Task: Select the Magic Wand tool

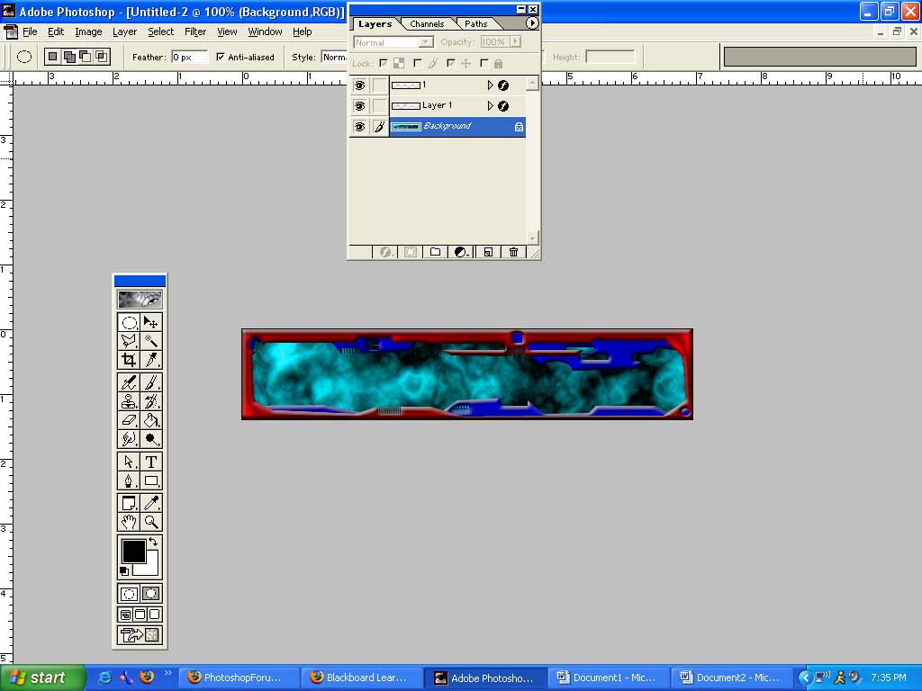Action: click(151, 341)
